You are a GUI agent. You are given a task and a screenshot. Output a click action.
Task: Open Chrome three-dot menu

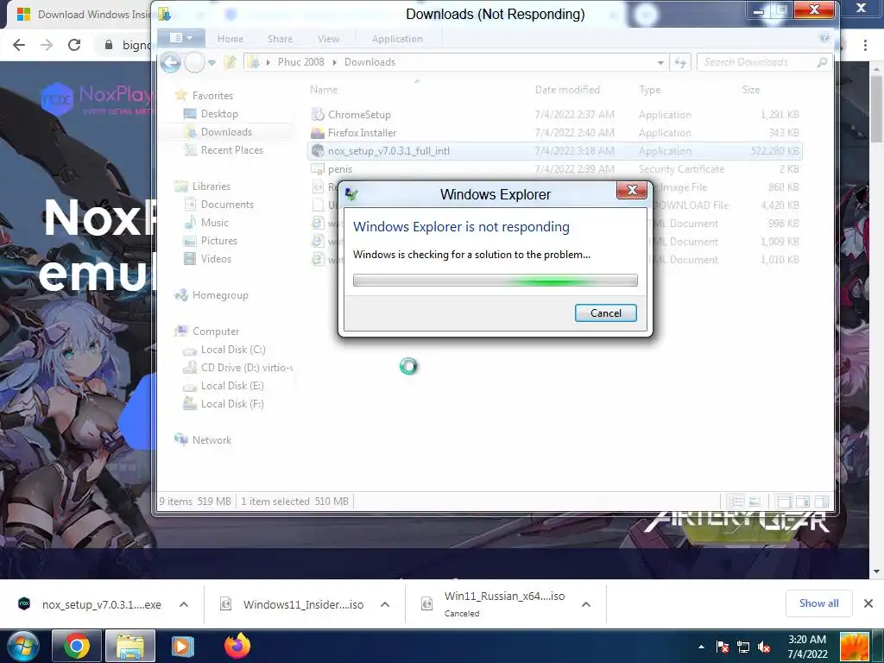pos(865,45)
